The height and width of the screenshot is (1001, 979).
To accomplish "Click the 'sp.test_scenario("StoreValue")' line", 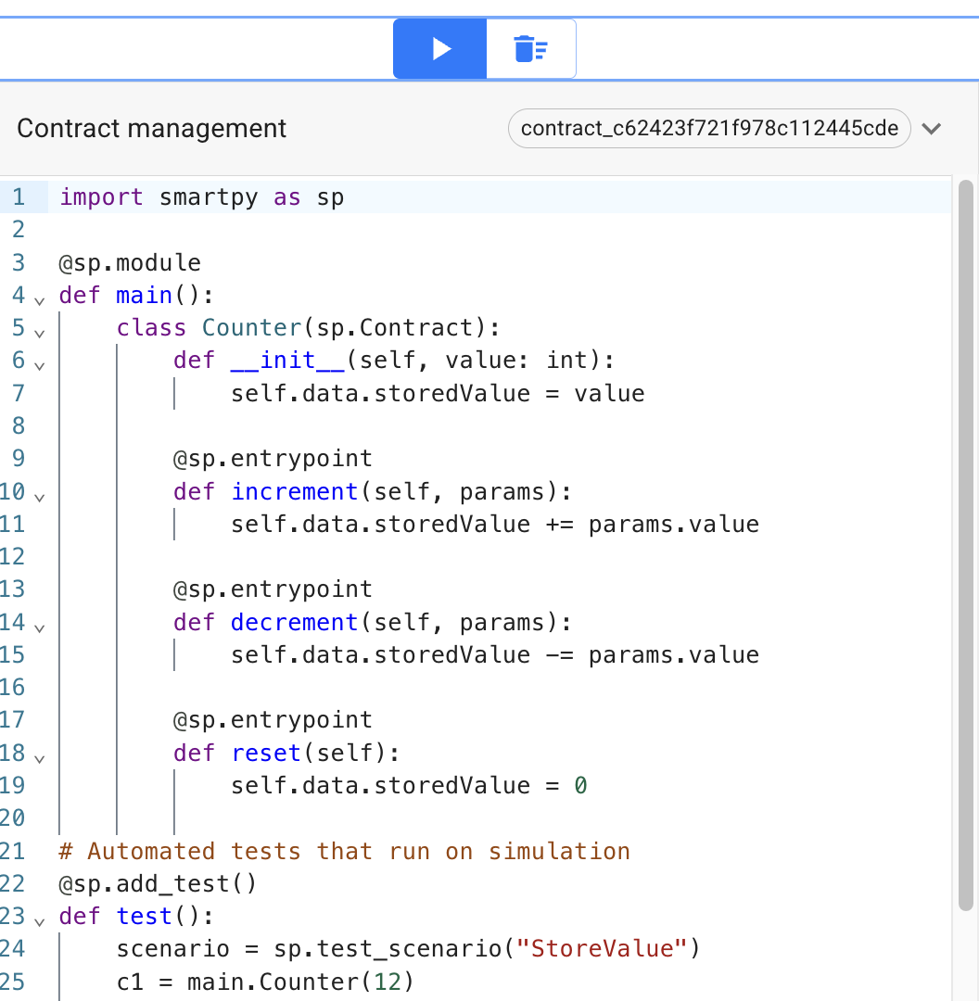I will (x=408, y=949).
